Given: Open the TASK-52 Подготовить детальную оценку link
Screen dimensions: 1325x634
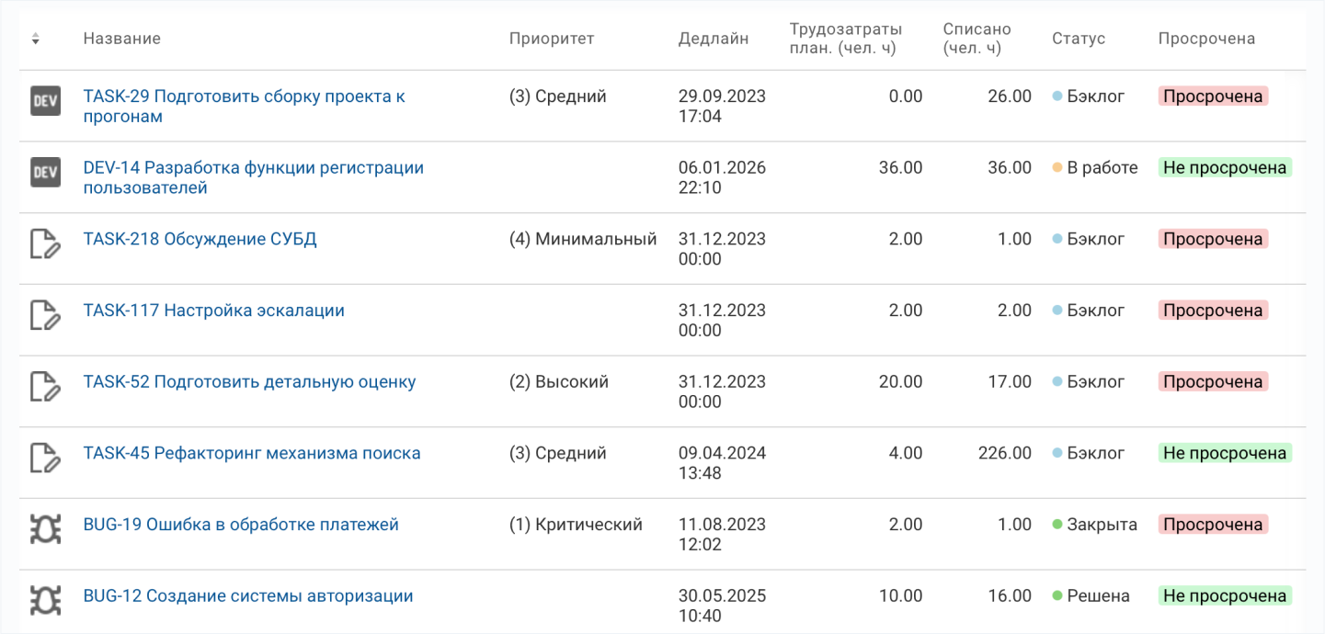Looking at the screenshot, I should pos(250,382).
